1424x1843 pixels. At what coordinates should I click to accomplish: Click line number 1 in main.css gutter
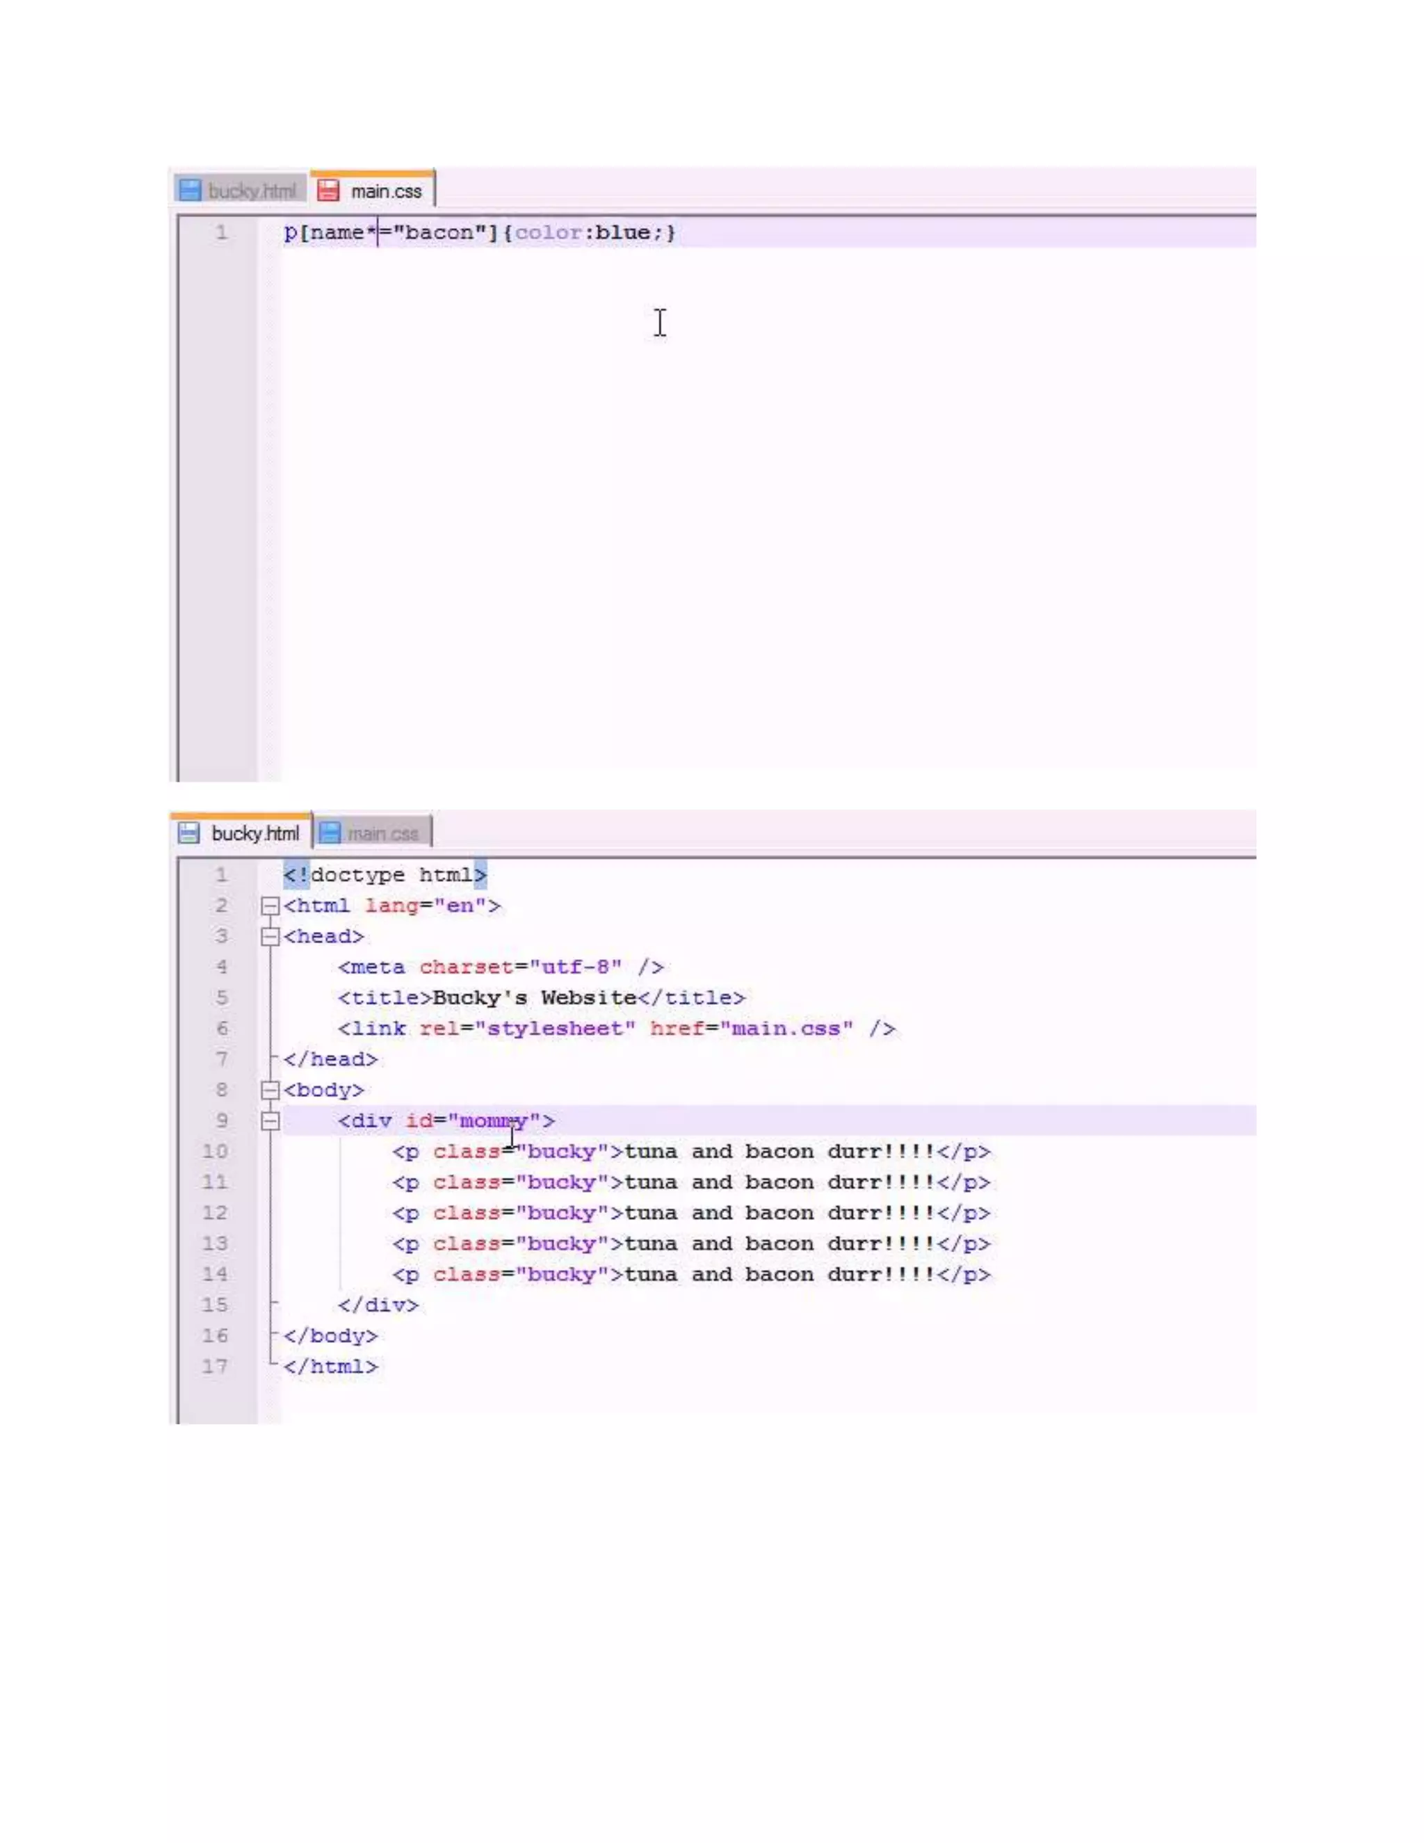click(221, 232)
